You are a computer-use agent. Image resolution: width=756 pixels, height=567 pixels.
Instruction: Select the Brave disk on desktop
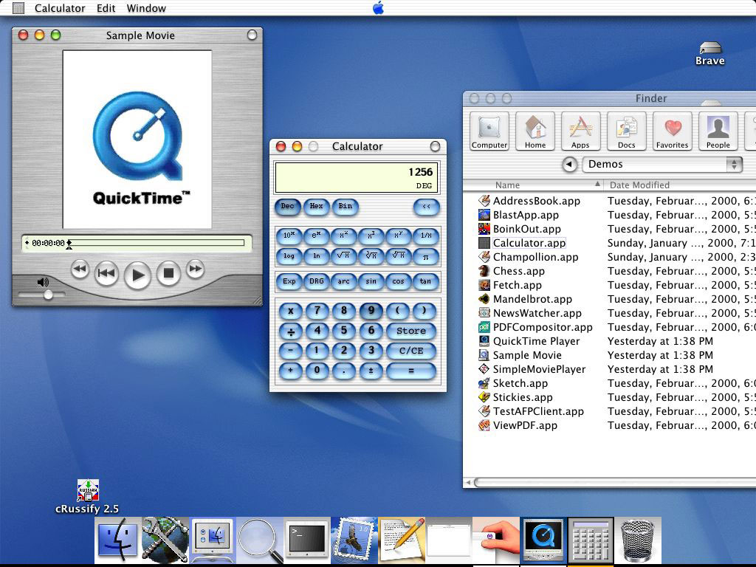(710, 53)
